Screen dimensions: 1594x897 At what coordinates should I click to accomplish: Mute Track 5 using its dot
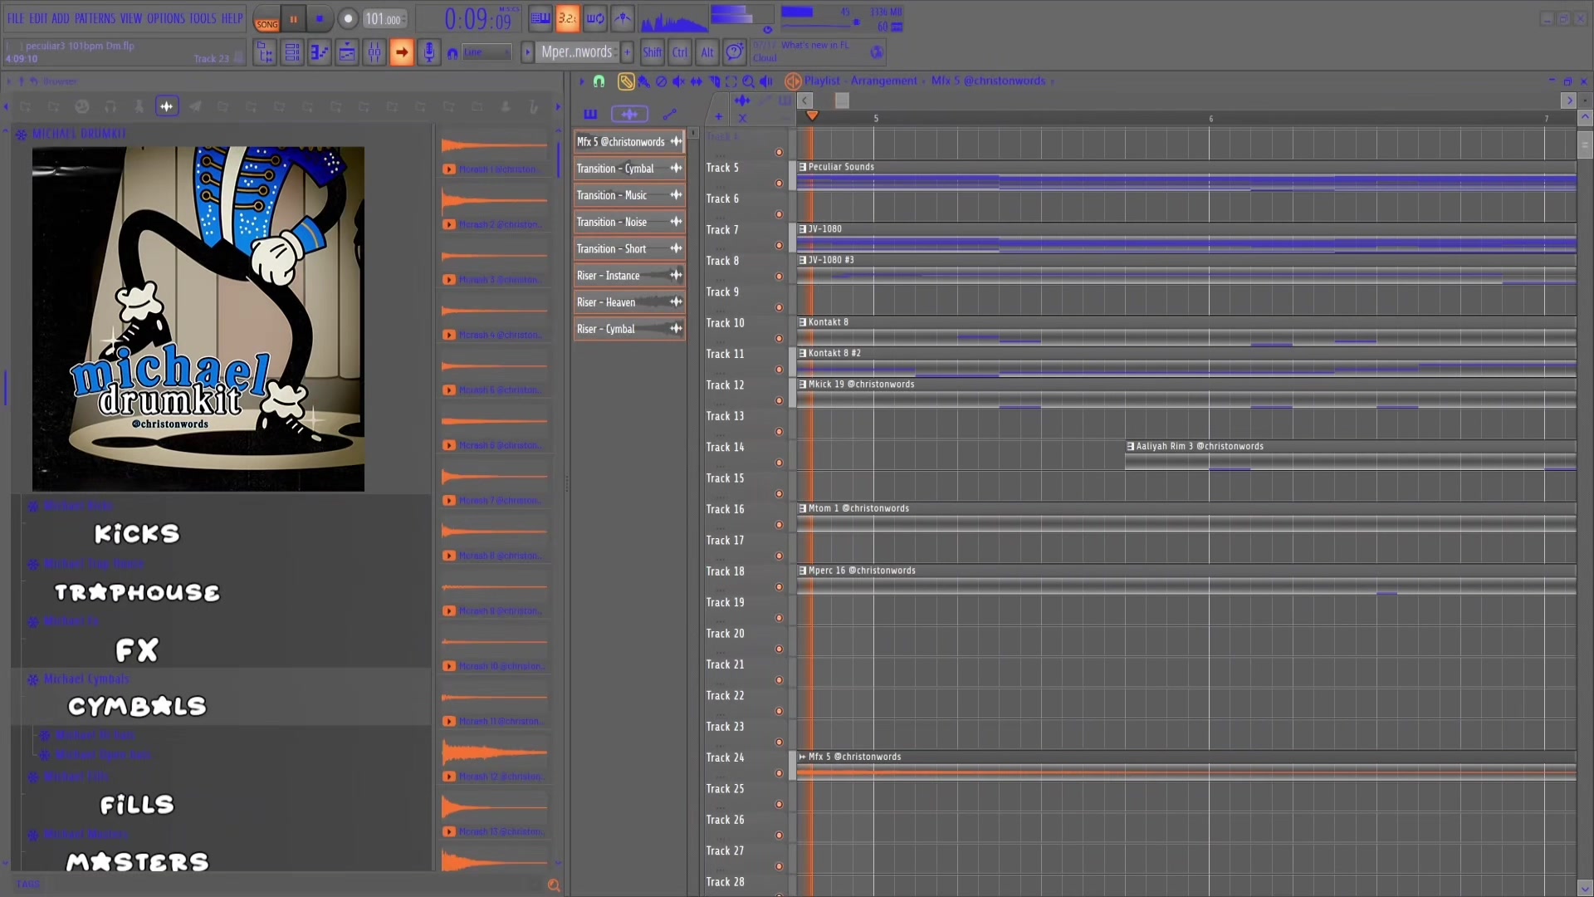[779, 183]
